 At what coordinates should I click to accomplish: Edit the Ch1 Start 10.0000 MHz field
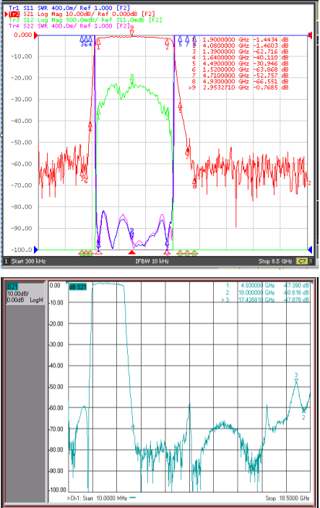tap(97, 498)
